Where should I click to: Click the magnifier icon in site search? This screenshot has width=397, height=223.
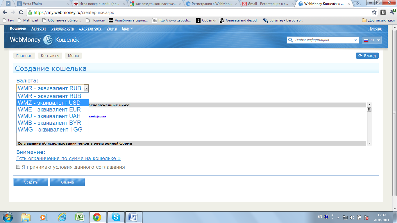pyautogui.click(x=290, y=40)
